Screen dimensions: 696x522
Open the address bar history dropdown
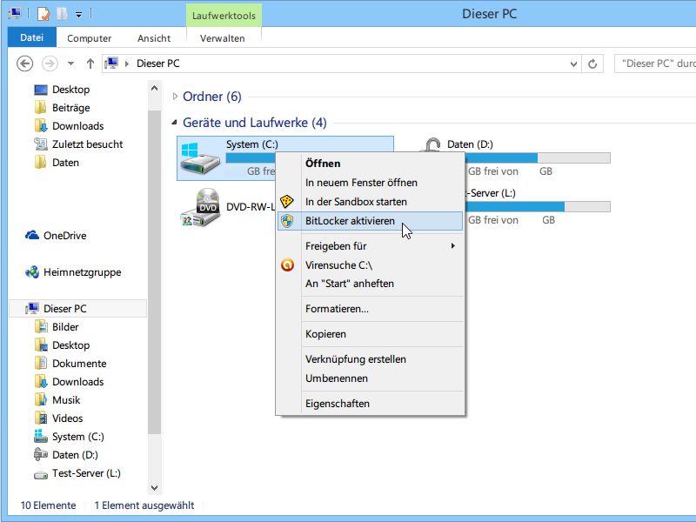click(573, 64)
